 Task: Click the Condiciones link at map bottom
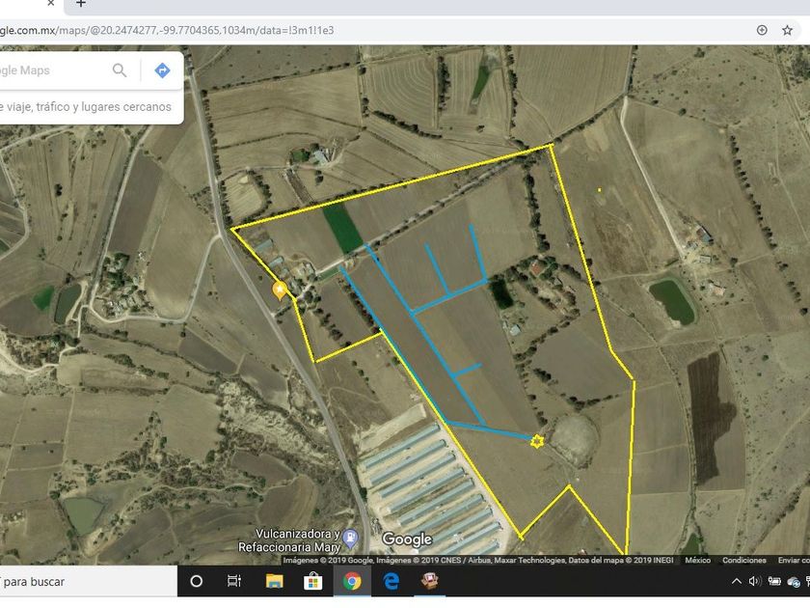pos(744,560)
